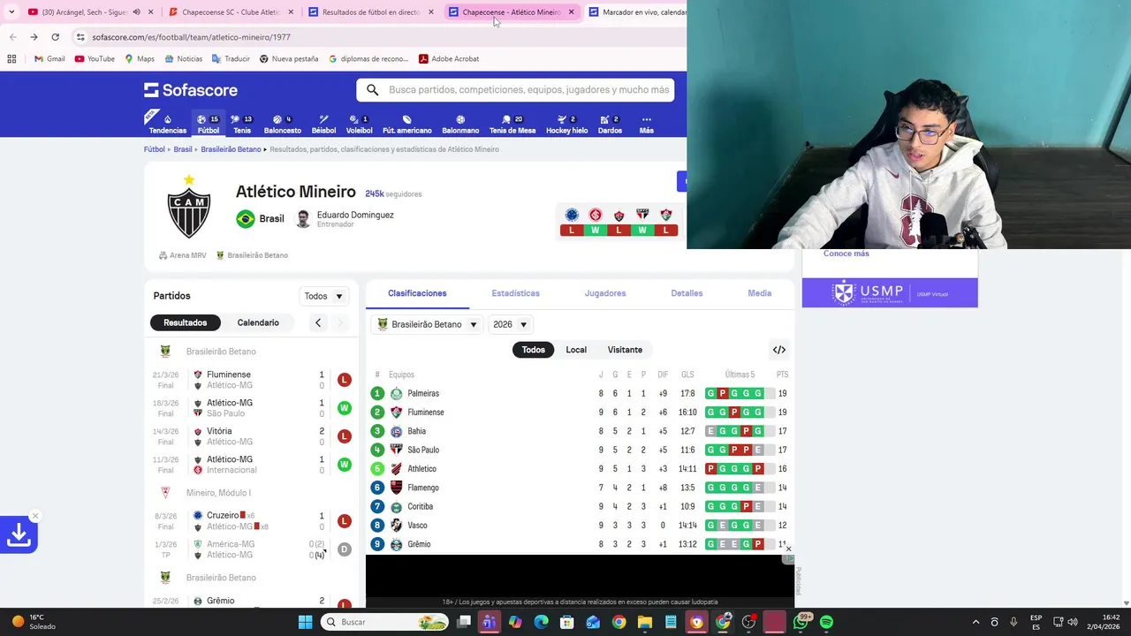Open the Más sports menu
Screen dimensions: 1131x636
pyautogui.click(x=646, y=124)
